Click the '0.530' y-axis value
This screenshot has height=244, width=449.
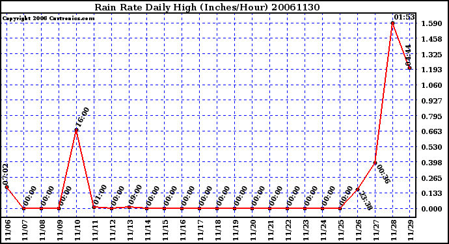click(x=432, y=147)
